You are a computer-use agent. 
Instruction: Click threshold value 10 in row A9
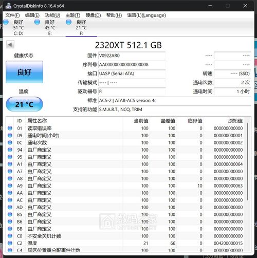click(200, 186)
